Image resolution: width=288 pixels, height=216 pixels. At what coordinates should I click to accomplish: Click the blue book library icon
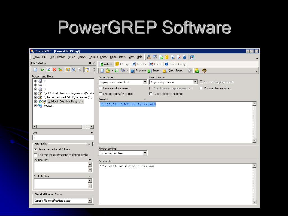123,71
